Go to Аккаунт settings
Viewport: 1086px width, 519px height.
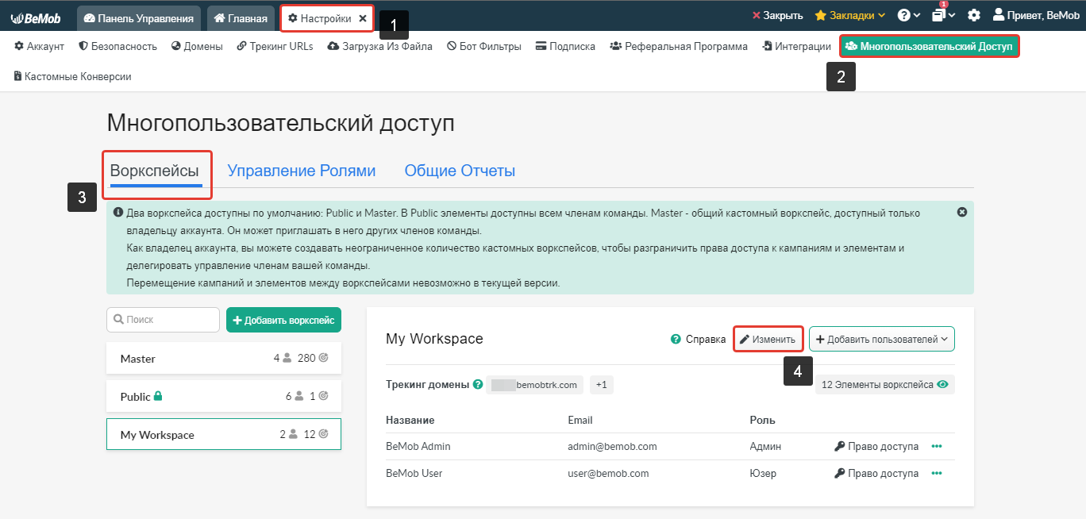[x=39, y=46]
